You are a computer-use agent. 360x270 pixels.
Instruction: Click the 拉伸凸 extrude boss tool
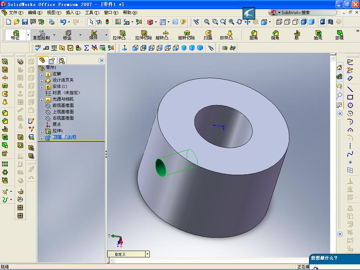[x=122, y=35]
